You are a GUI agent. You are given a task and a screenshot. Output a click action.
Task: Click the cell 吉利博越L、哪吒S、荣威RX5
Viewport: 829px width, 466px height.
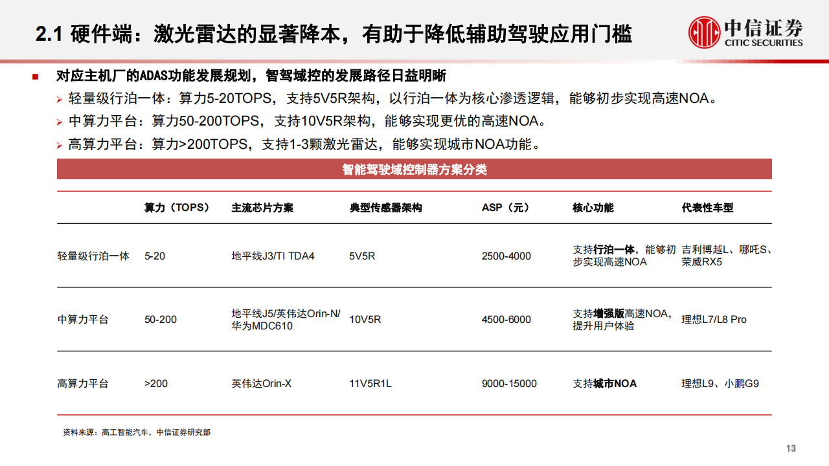click(725, 256)
